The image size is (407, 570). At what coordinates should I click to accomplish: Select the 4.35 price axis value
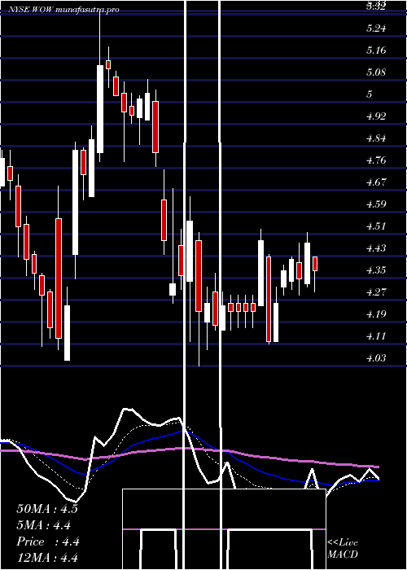coord(376,270)
